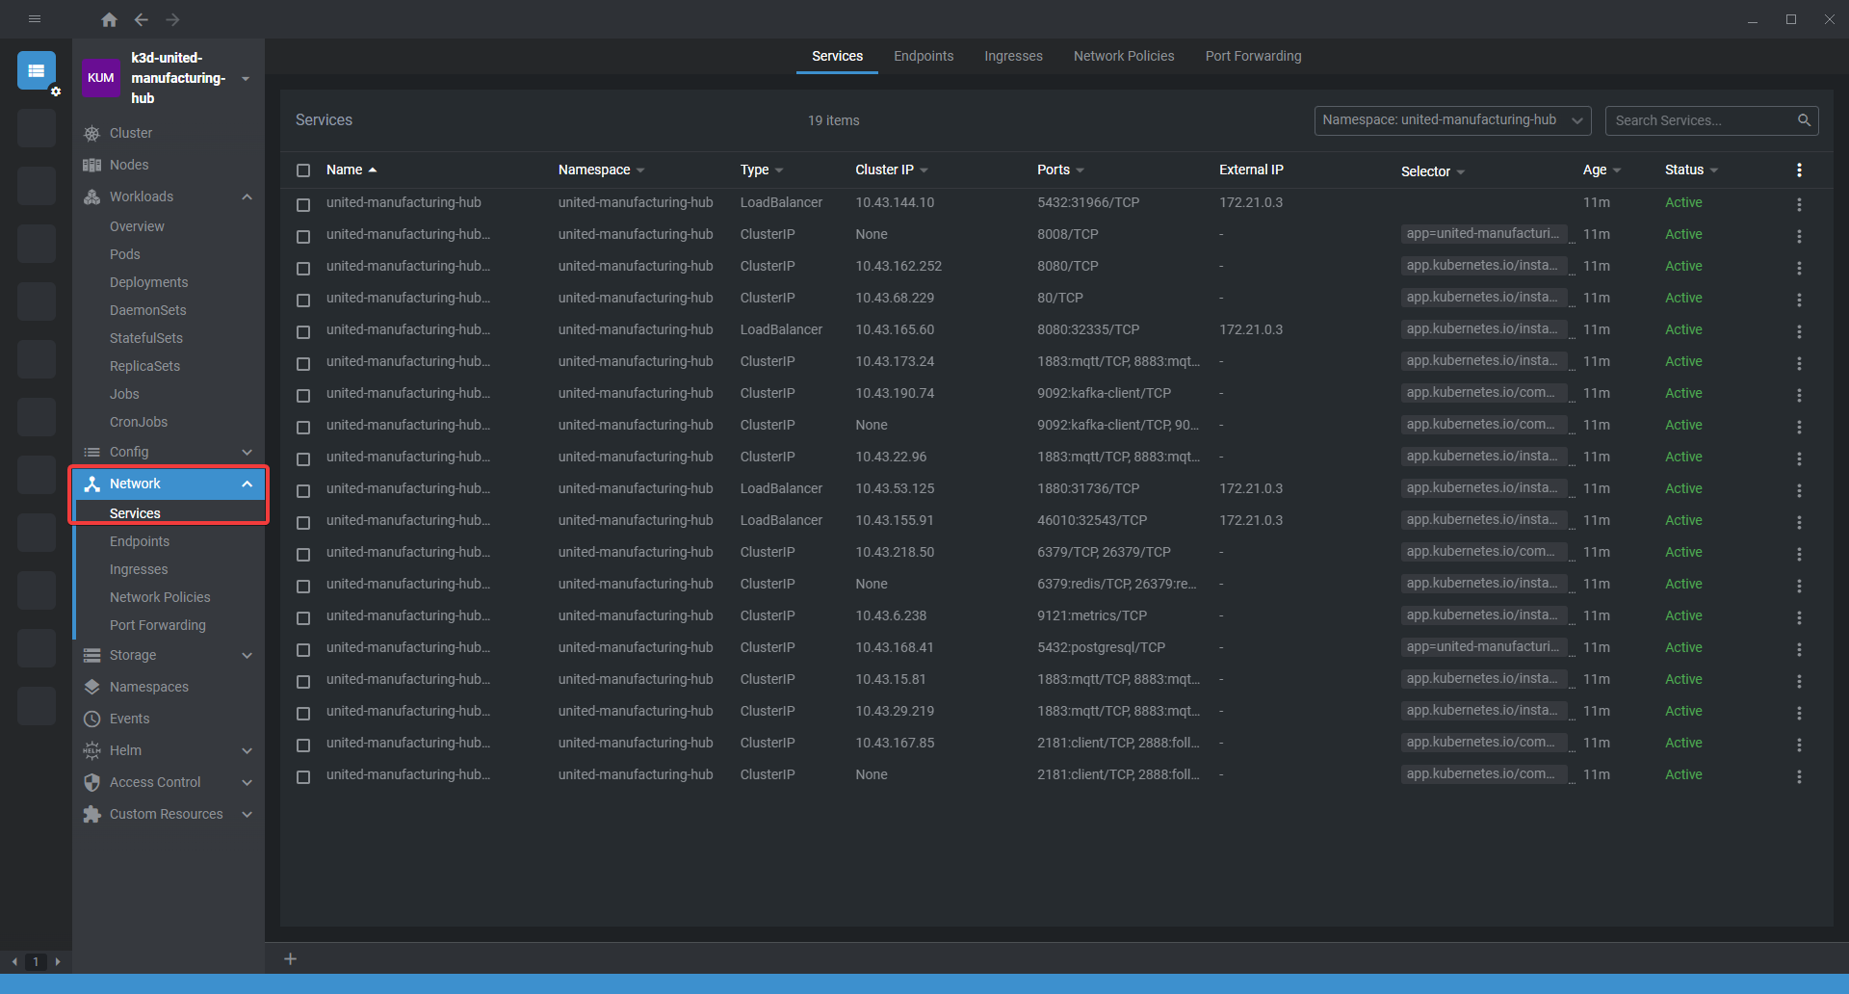
Task: Open Cluster overview with helm-wheel icon
Action: pos(92,133)
